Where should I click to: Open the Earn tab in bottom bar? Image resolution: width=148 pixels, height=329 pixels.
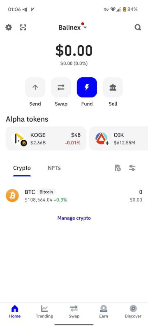(x=104, y=311)
